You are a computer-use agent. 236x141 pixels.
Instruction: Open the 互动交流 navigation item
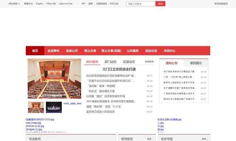tap(151, 51)
